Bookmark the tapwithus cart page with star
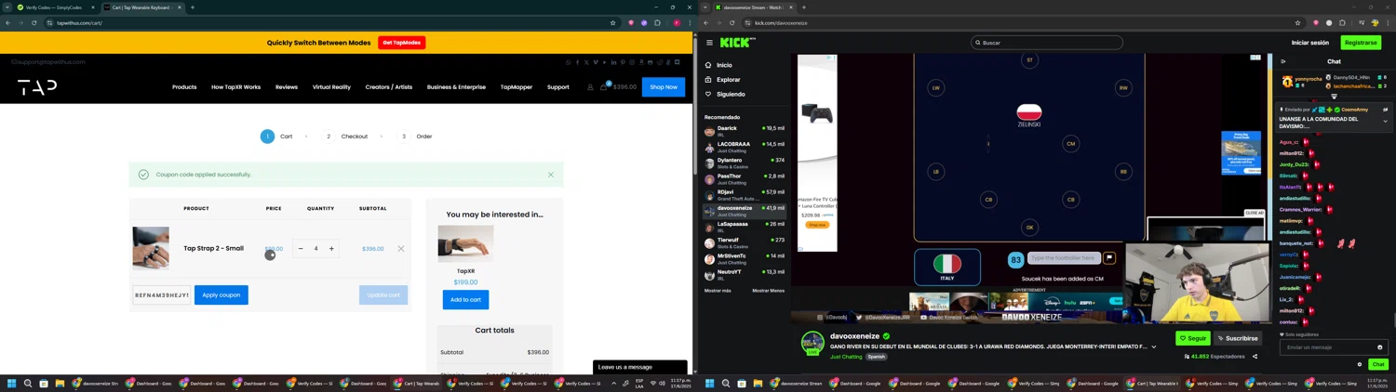This screenshot has width=1396, height=392. tap(612, 22)
